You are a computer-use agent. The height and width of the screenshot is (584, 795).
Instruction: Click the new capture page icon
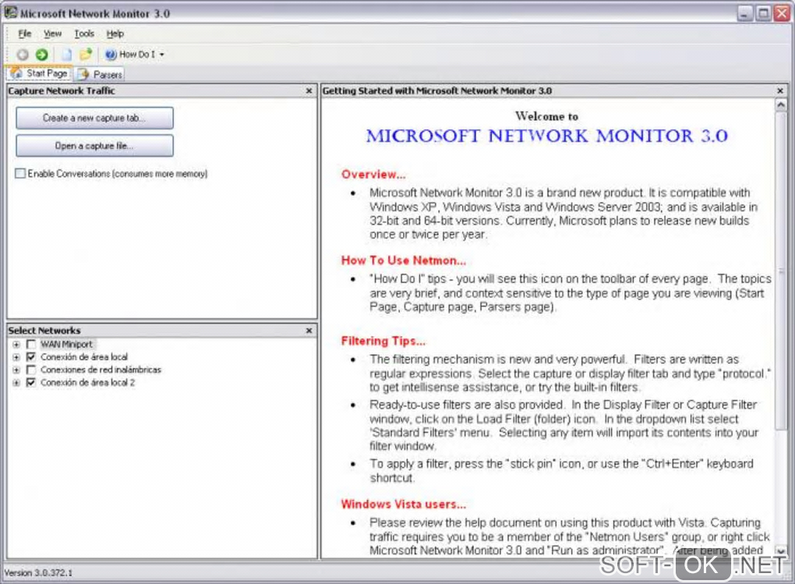pyautogui.click(x=66, y=55)
